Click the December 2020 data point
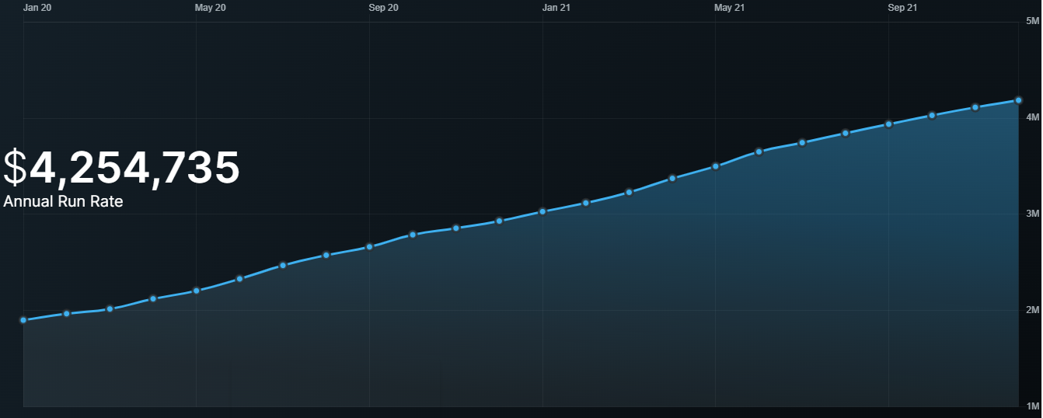 pos(499,221)
